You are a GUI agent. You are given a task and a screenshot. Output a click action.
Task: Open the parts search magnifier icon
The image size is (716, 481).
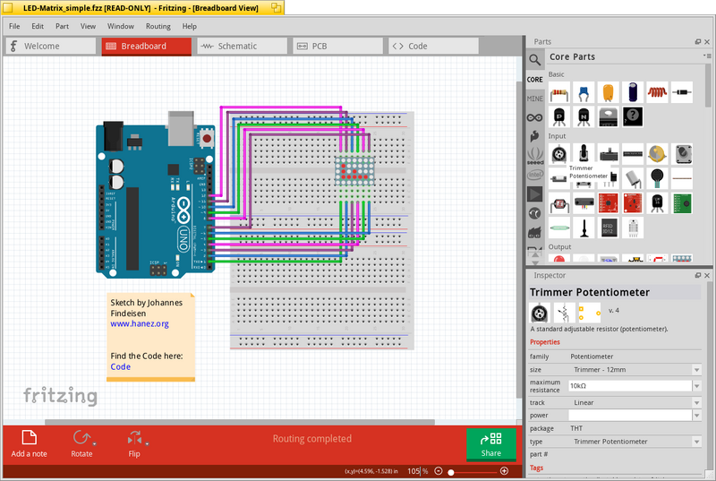534,59
